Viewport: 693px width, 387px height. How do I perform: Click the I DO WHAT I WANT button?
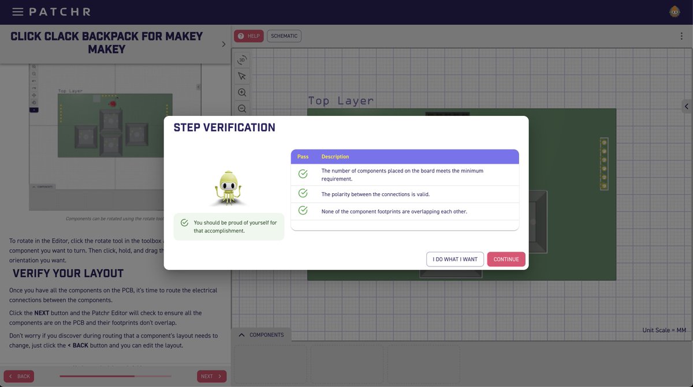(x=455, y=259)
